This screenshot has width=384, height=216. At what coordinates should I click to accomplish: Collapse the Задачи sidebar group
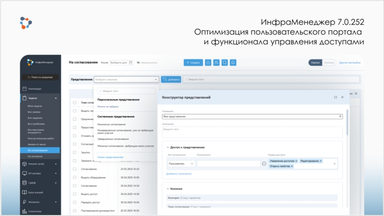tap(56, 98)
